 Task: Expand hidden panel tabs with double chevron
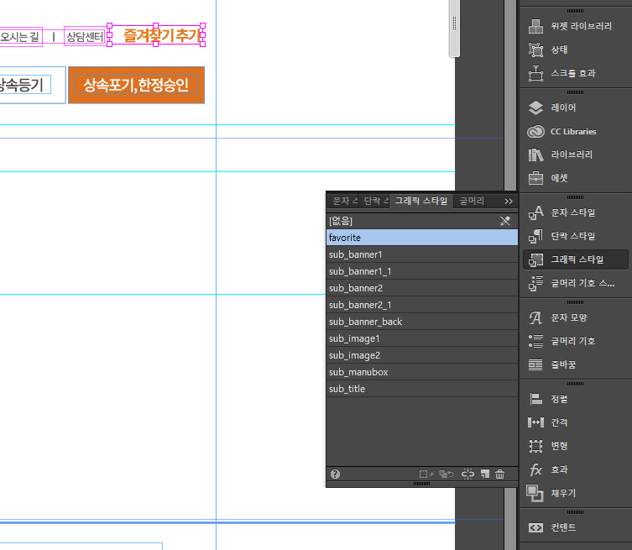coord(509,202)
